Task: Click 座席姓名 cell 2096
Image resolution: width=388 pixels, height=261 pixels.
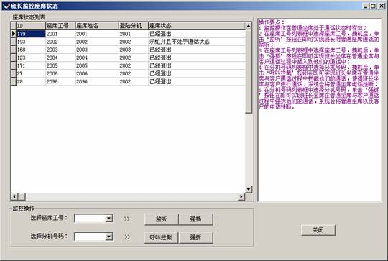Action: [97, 81]
